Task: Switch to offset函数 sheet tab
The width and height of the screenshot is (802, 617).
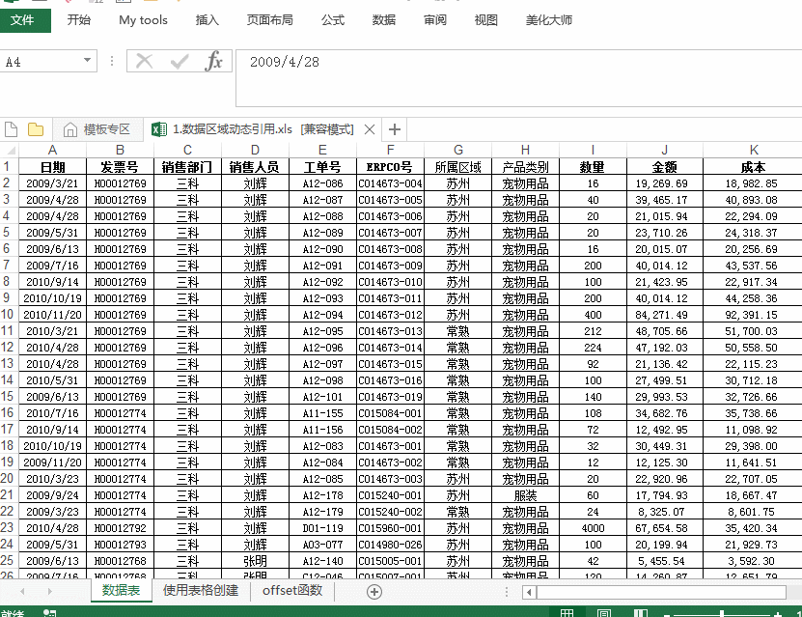Action: 292,590
